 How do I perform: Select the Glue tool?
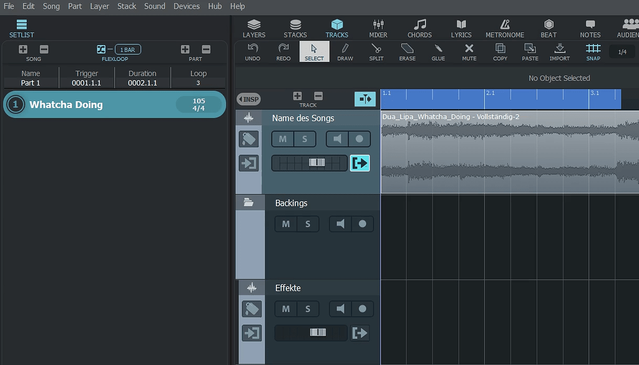click(x=437, y=51)
